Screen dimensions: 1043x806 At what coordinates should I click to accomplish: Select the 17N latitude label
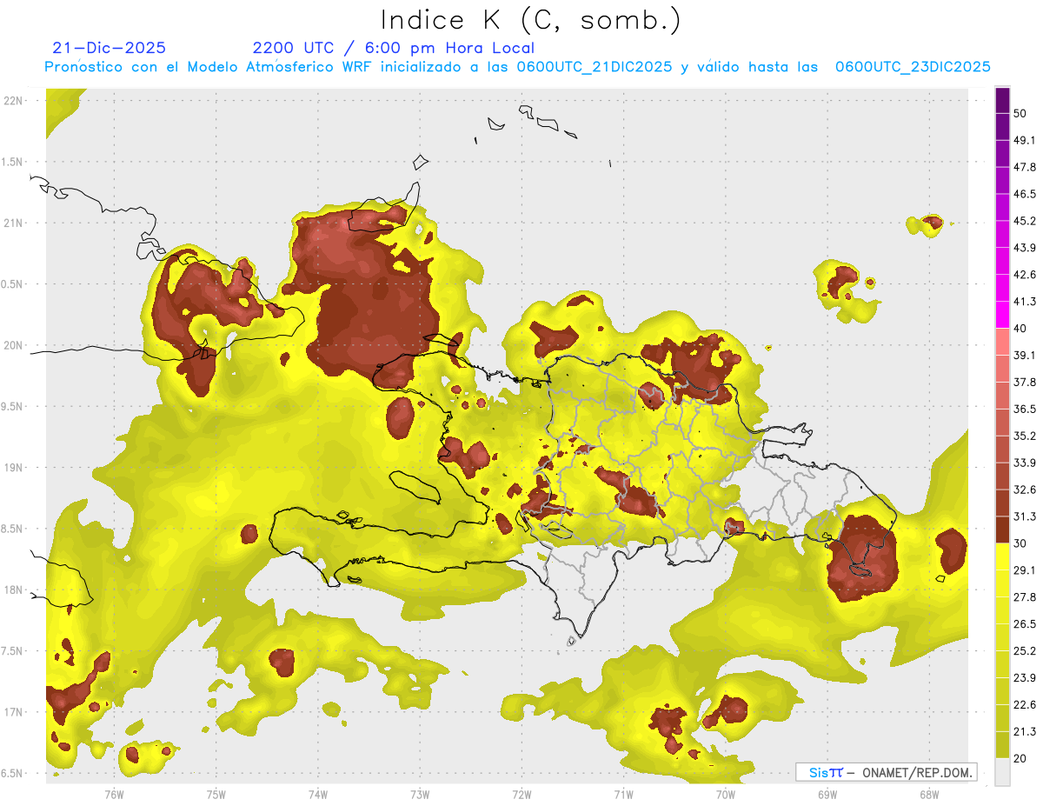(x=13, y=712)
